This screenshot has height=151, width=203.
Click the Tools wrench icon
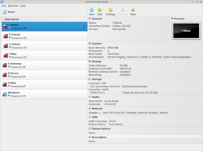coord(5,12)
